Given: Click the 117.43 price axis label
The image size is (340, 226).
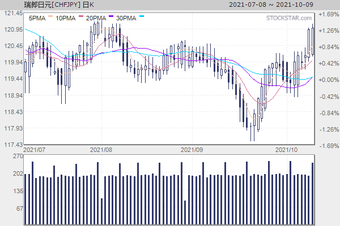Looking at the screenshot, I should pos(11,145).
